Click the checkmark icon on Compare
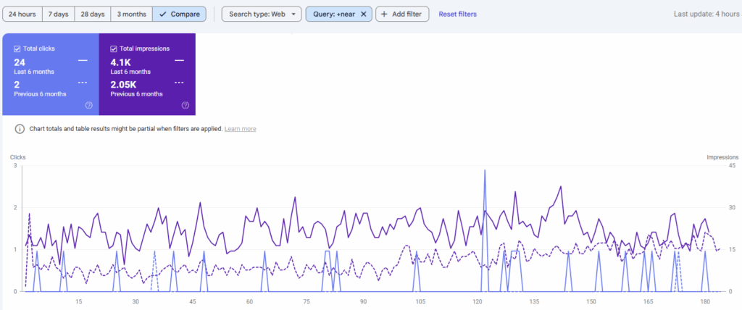 coord(162,14)
